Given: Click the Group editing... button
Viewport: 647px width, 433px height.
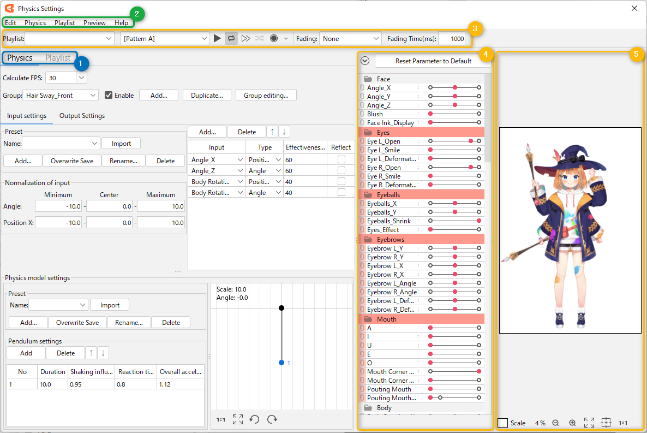Looking at the screenshot, I should click(266, 96).
